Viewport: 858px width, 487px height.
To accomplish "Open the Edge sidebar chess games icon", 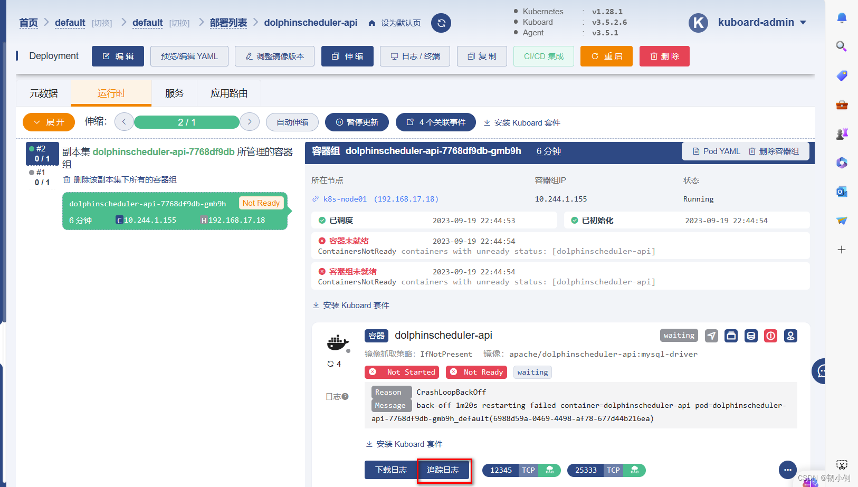I will (x=842, y=133).
